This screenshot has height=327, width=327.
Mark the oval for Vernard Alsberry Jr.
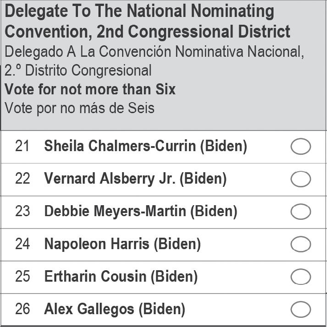point(301,180)
